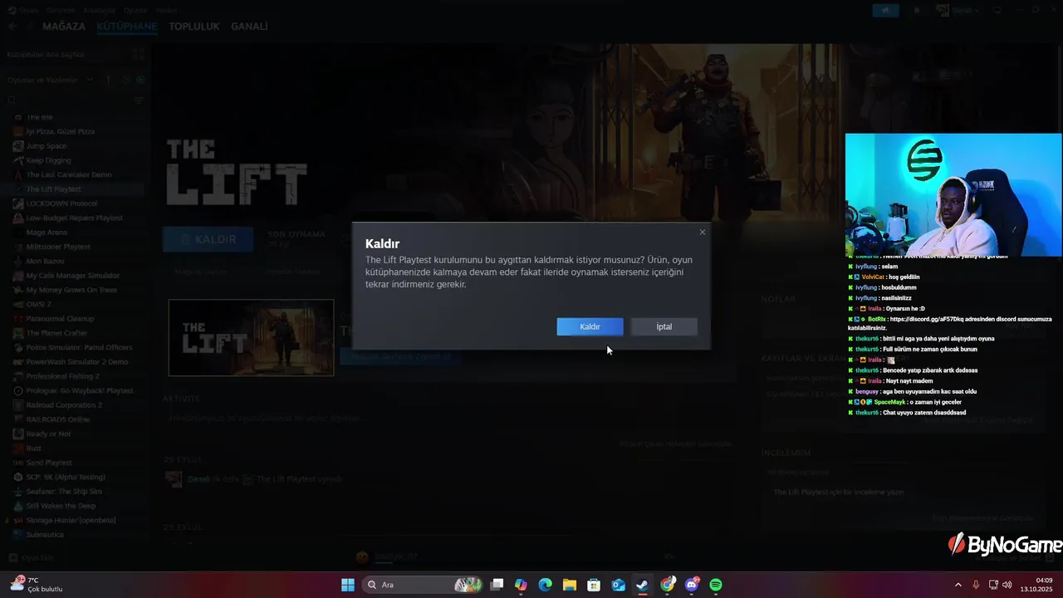Image resolution: width=1063 pixels, height=598 pixels.
Task: Open the network tray icon
Action: (993, 585)
